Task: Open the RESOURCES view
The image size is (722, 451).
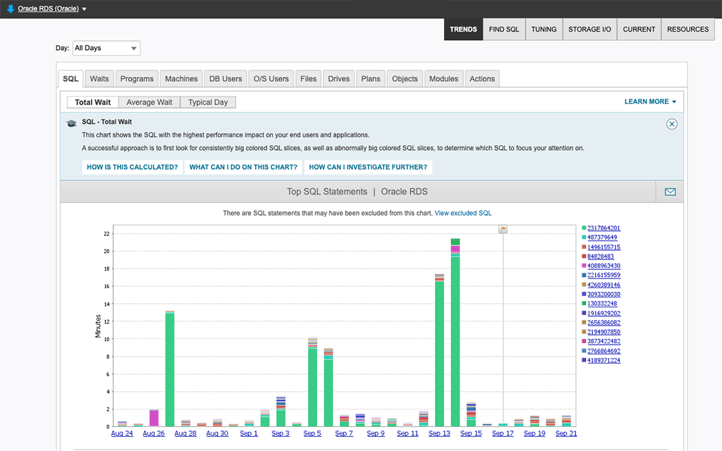Action: [x=687, y=29]
